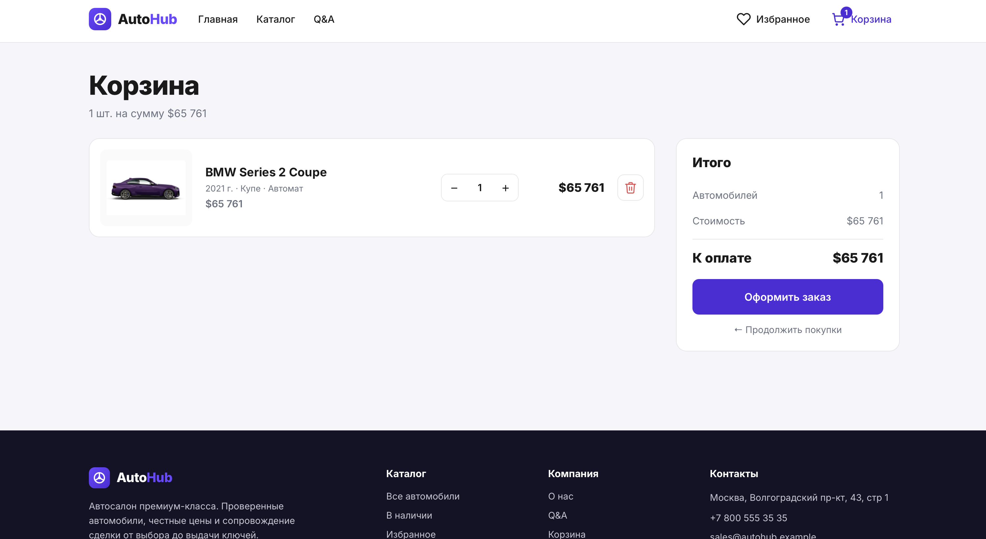Click the '1 шт. на сумму $65 761' subtitle
986x539 pixels.
click(147, 113)
